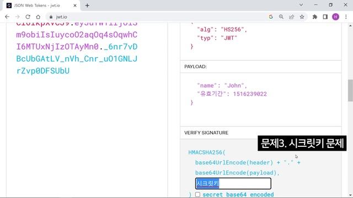The height and width of the screenshot is (198, 353).
Task: Select the JSON Web Tokens - jwt.io tab
Action: point(41,5)
